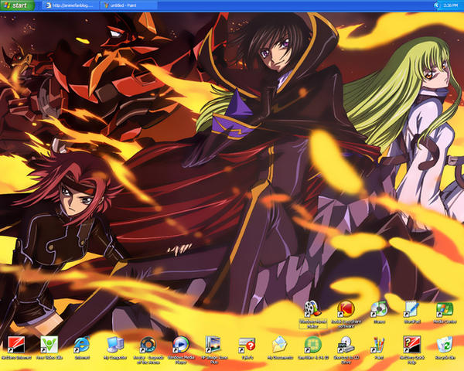Select the Shortcut to CD Drive icon
Image resolution: width=464 pixels, height=371 pixels.
(x=346, y=350)
